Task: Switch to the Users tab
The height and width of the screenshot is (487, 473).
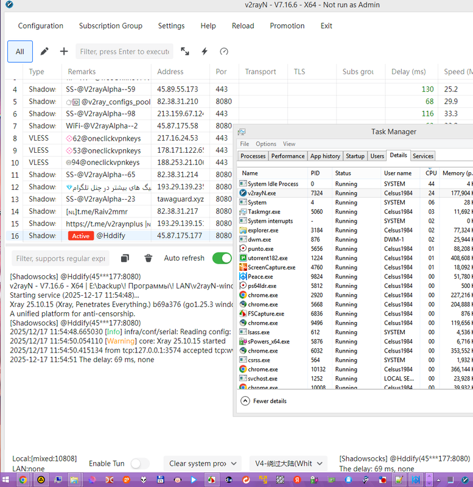Action: (377, 156)
